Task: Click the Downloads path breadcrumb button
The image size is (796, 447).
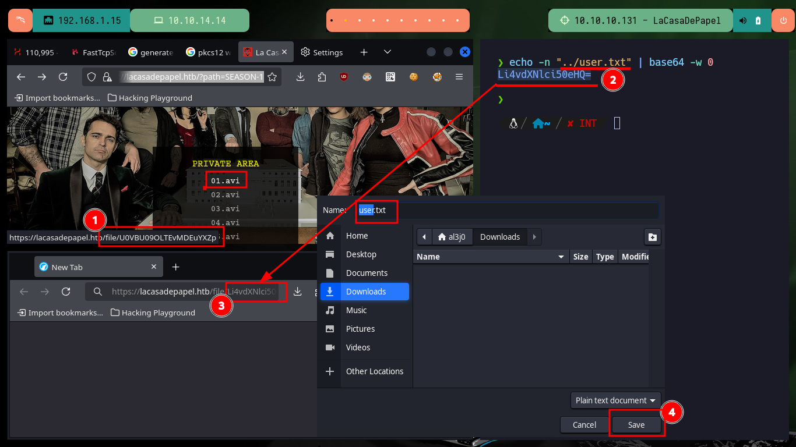Action: (499, 237)
